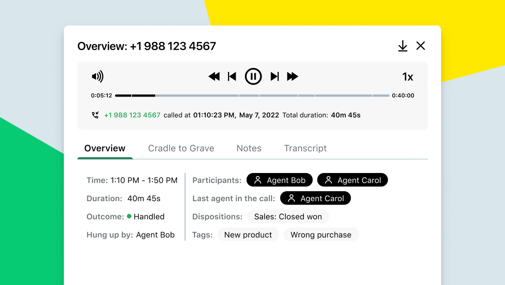This screenshot has width=505, height=285.
Task: Switch to the Notes tab
Action: click(249, 148)
